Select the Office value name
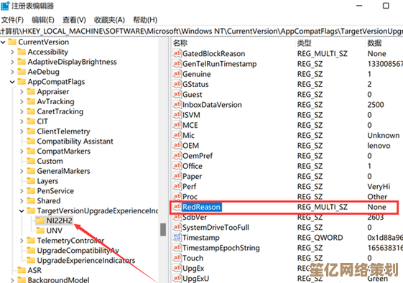The image size is (403, 283). coord(193,166)
